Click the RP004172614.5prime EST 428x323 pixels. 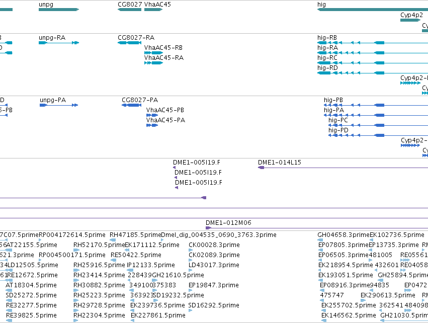pyautogui.click(x=40, y=240)
